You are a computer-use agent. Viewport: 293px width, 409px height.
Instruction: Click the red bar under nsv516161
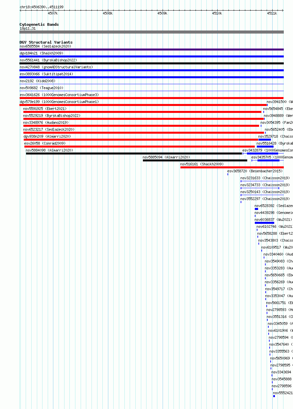point(232,167)
